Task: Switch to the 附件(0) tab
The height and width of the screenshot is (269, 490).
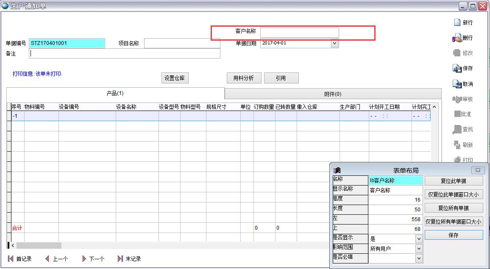Action: click(332, 94)
